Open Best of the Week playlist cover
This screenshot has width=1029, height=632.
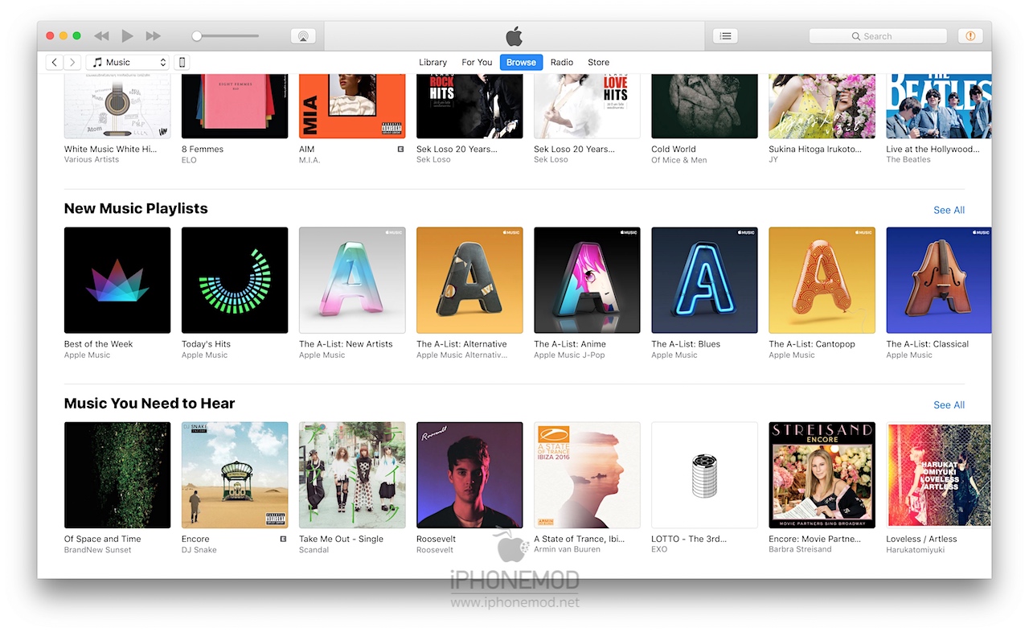point(117,280)
